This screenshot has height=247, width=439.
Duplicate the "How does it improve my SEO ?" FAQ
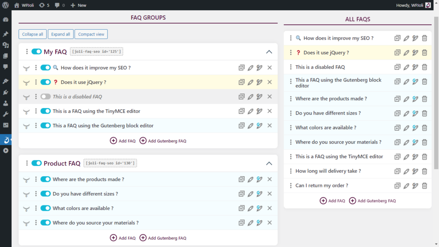click(241, 67)
